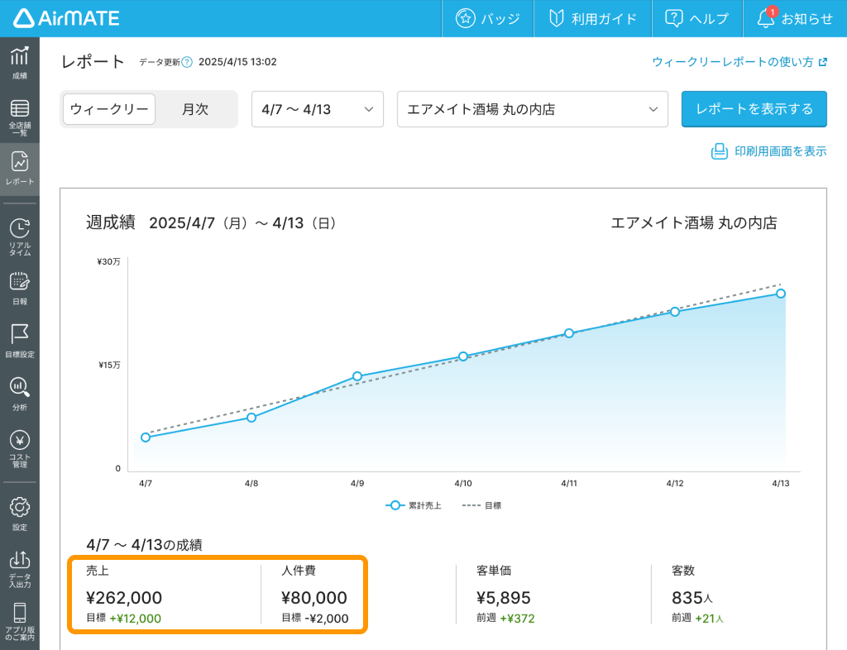Click the update timestamp 2025/4/15 13:02
Viewport: 847px width, 650px height.
pos(237,62)
